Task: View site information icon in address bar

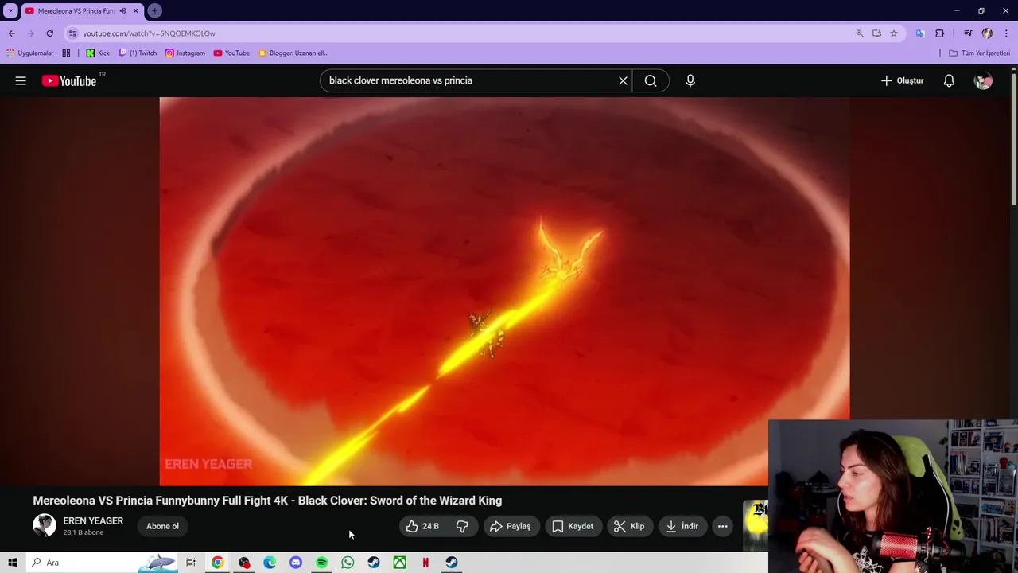Action: point(72,33)
